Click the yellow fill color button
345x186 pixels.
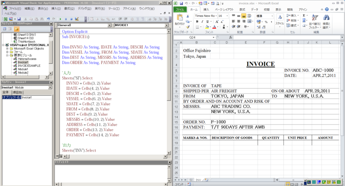tap(207, 27)
